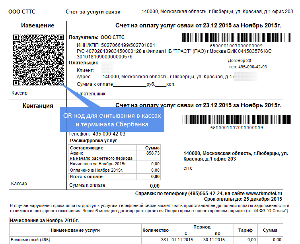
Task: Click 'тел: 495-000-42-03' near the contract number
Action: click(x=248, y=67)
